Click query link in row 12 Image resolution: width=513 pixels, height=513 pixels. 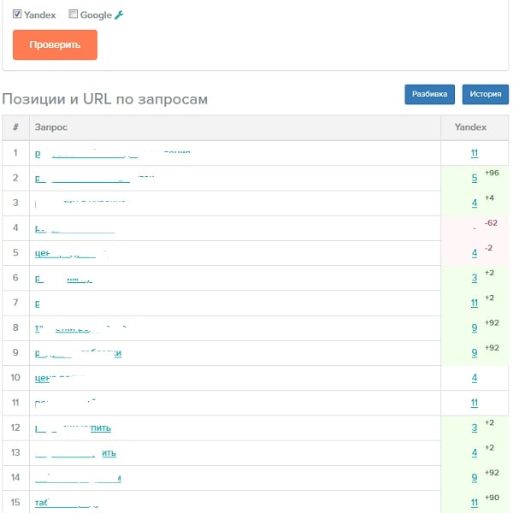74,427
